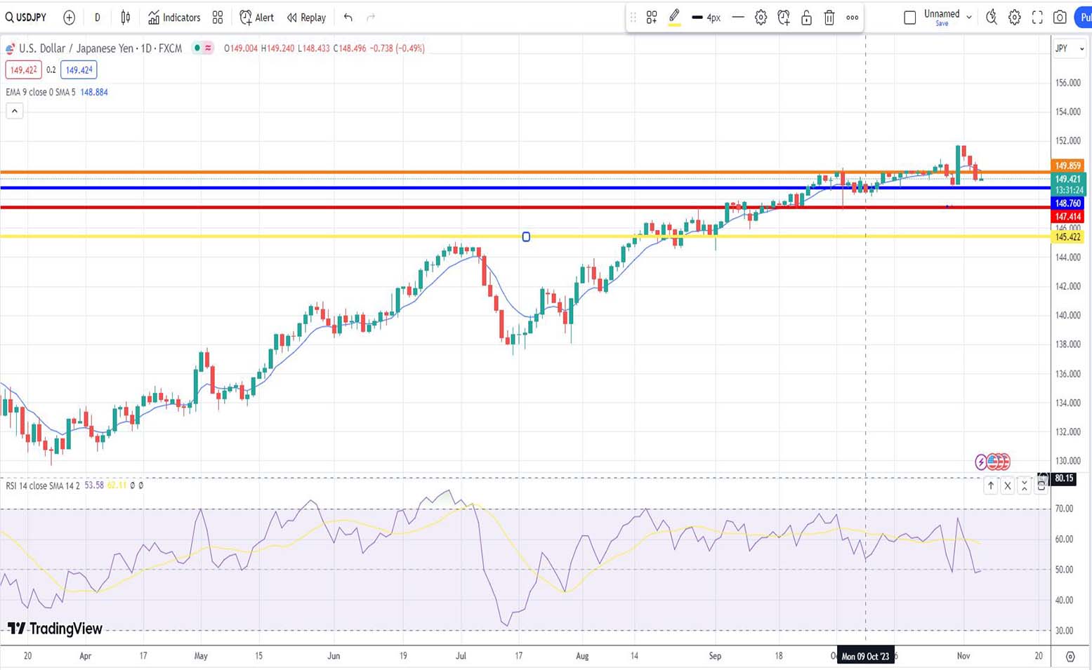Open indicator templates grid icon
1092x670 pixels.
[x=218, y=18]
